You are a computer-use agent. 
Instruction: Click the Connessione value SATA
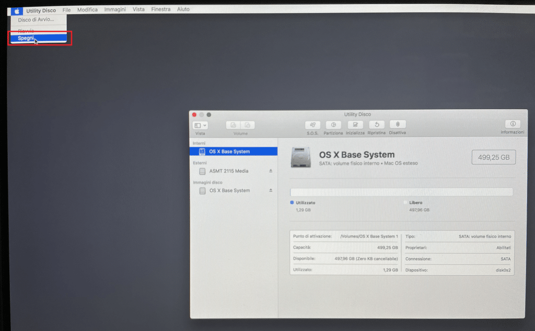point(506,259)
